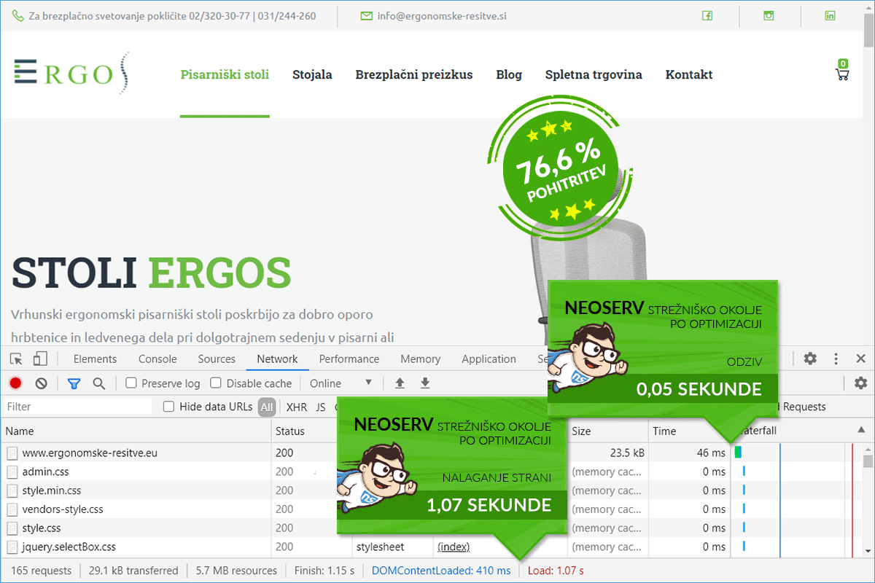Import HAR file (upload arrow)
This screenshot has width=875, height=583.
pos(400,383)
